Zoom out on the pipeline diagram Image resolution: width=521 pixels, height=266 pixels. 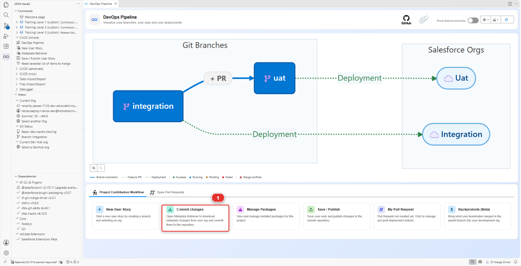click(x=101, y=168)
